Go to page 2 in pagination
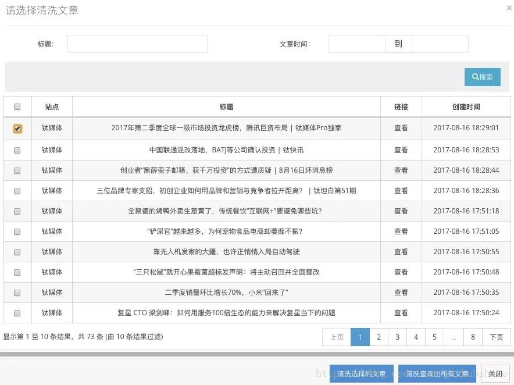This screenshot has height=385, width=514. coord(379,337)
